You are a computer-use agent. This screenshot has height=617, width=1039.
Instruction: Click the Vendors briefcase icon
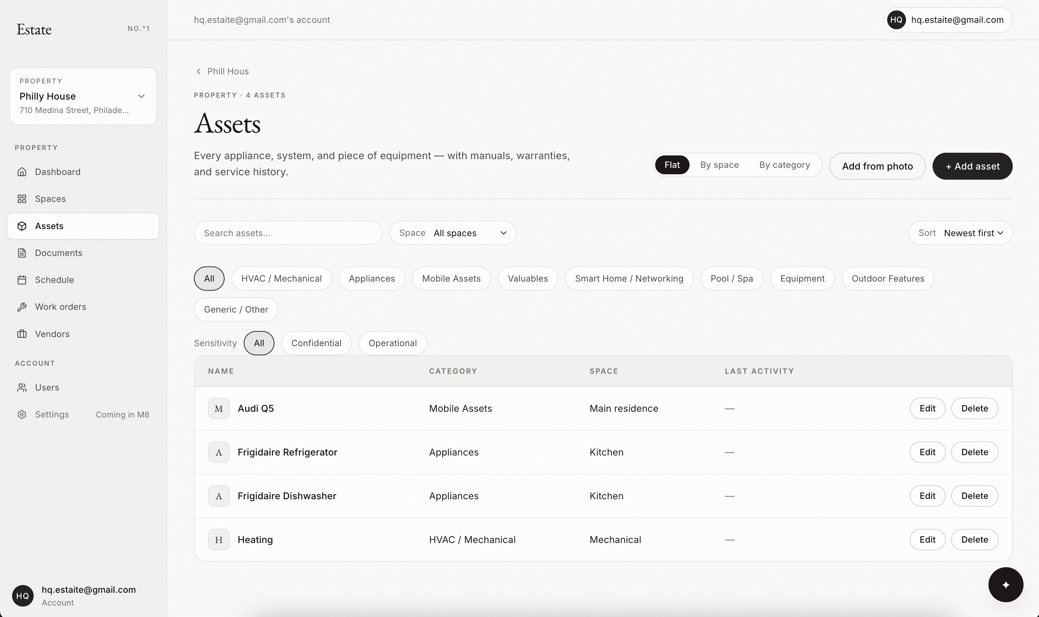point(22,334)
